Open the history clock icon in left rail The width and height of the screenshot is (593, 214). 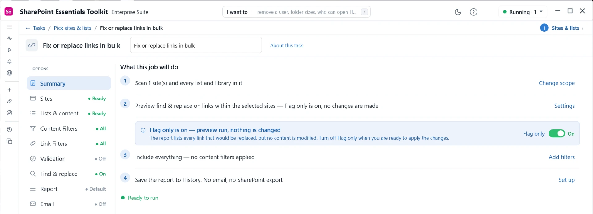coord(10,130)
